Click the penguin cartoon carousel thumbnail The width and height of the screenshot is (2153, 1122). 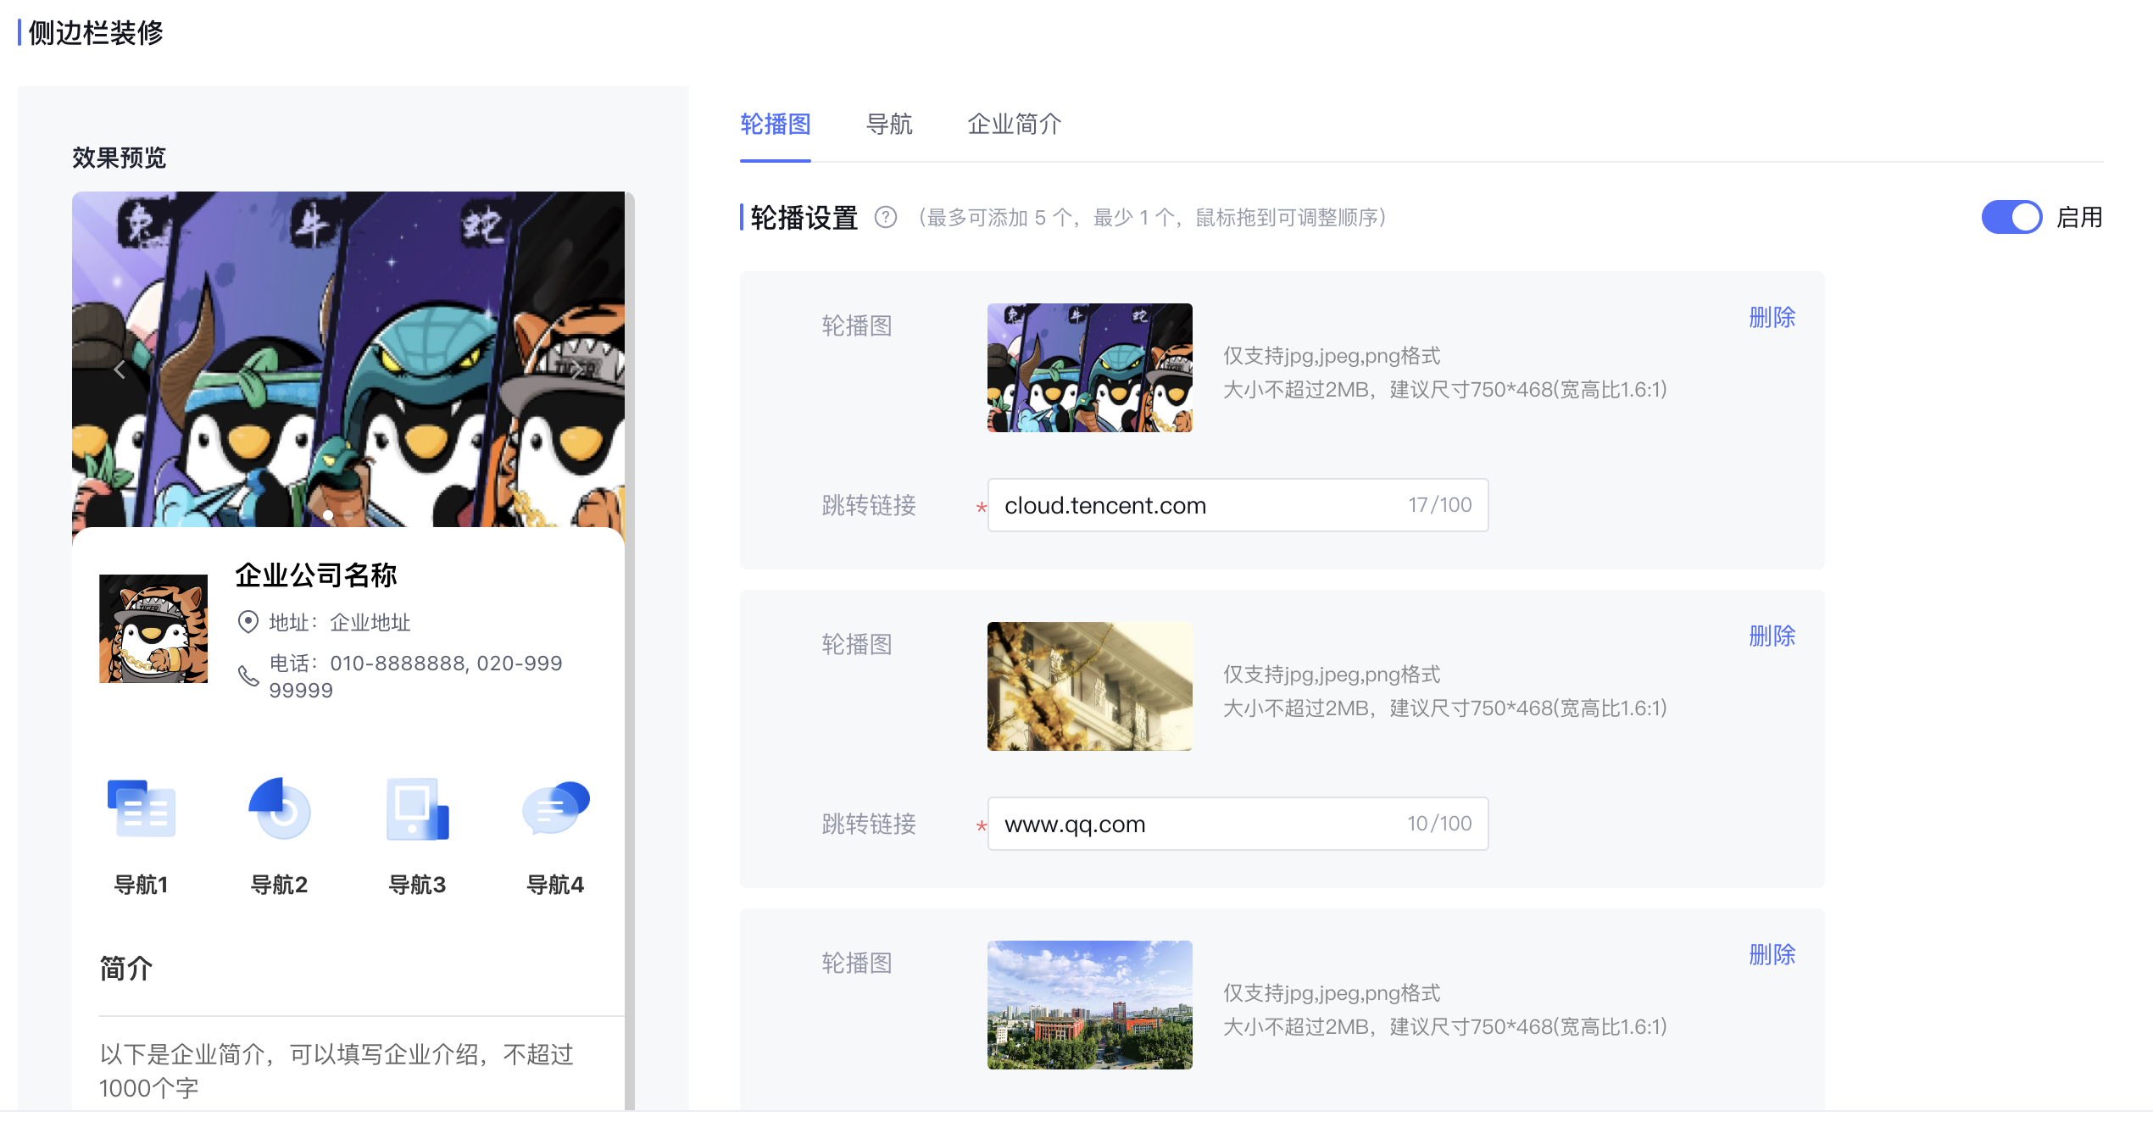pos(1090,368)
